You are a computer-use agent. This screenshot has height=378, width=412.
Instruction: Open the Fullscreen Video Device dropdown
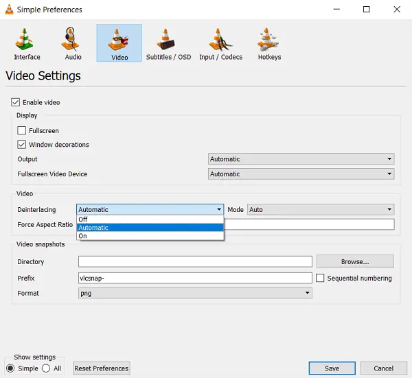click(x=301, y=174)
